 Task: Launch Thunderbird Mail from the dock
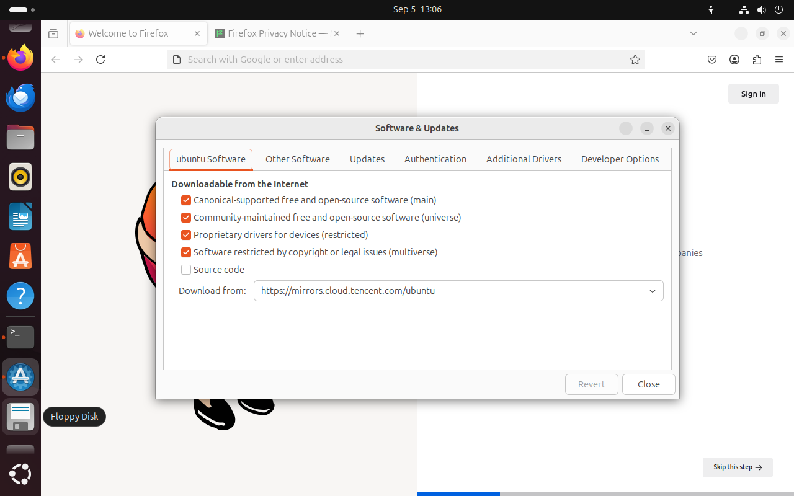pyautogui.click(x=20, y=98)
